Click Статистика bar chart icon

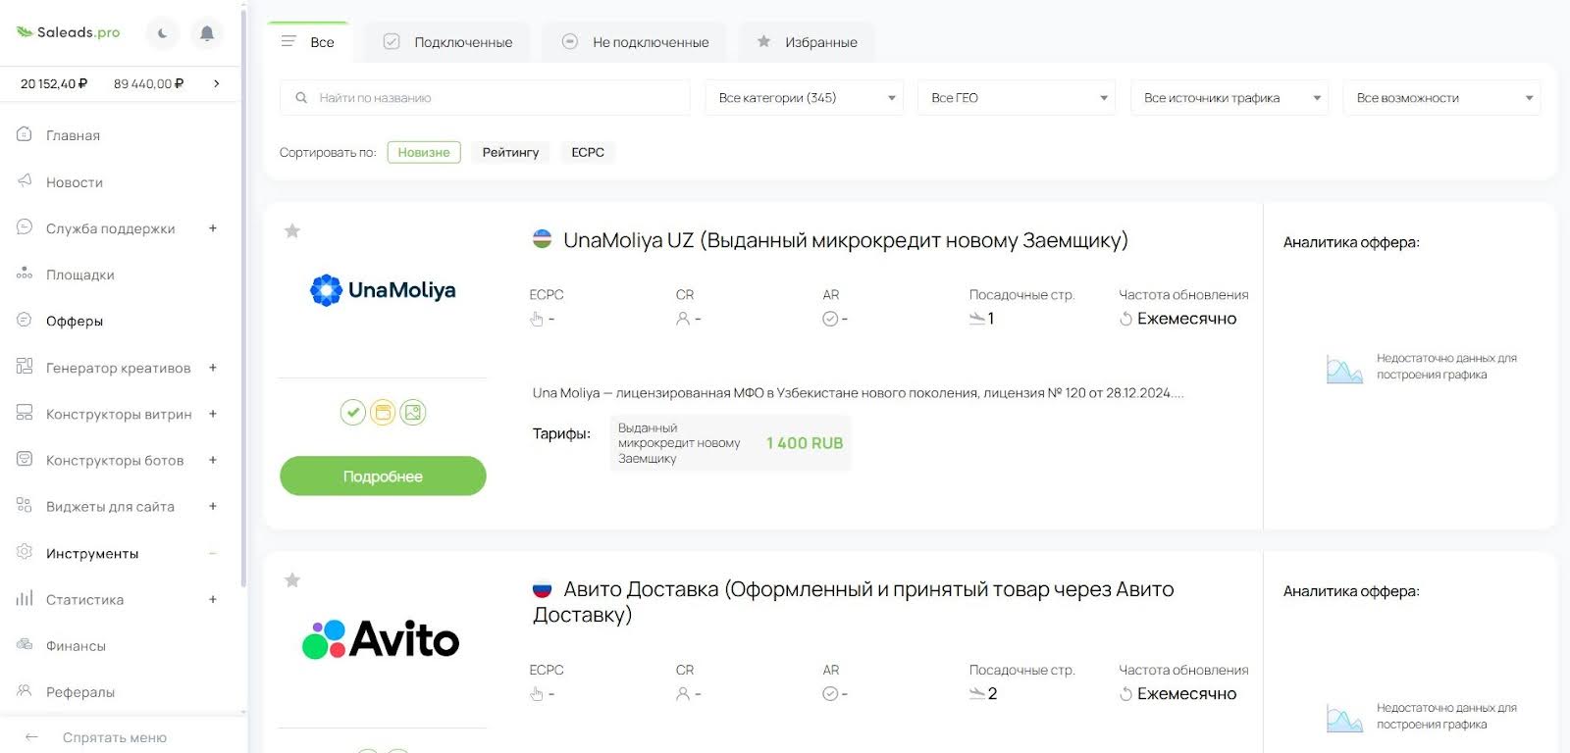[25, 598]
